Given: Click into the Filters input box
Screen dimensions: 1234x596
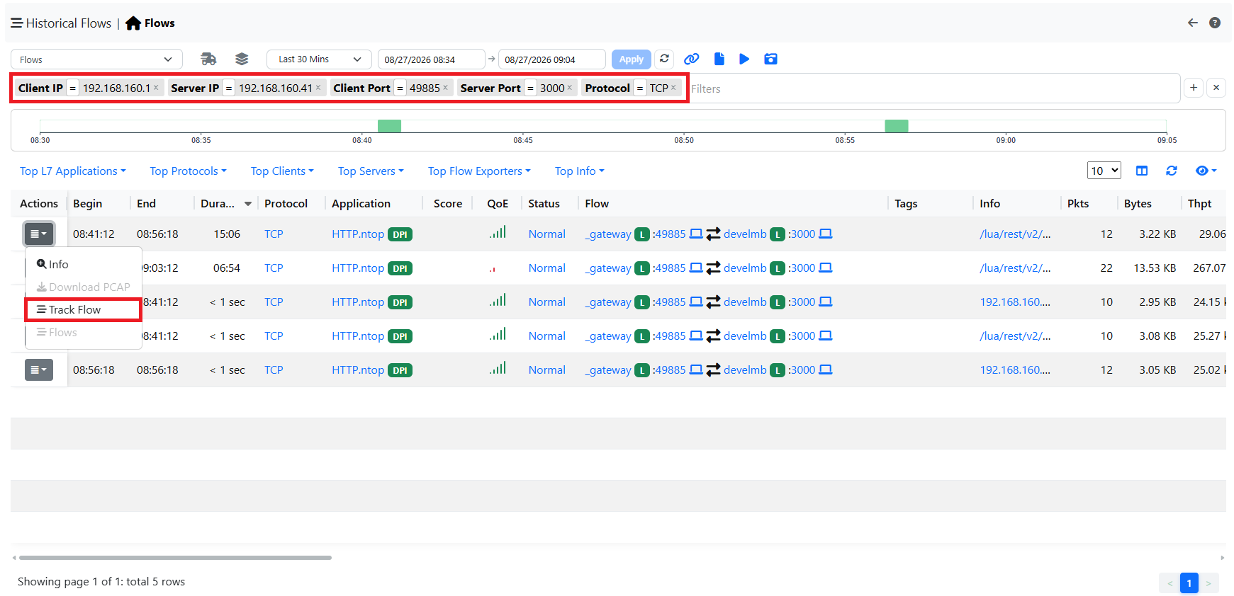Looking at the screenshot, I should coord(933,88).
